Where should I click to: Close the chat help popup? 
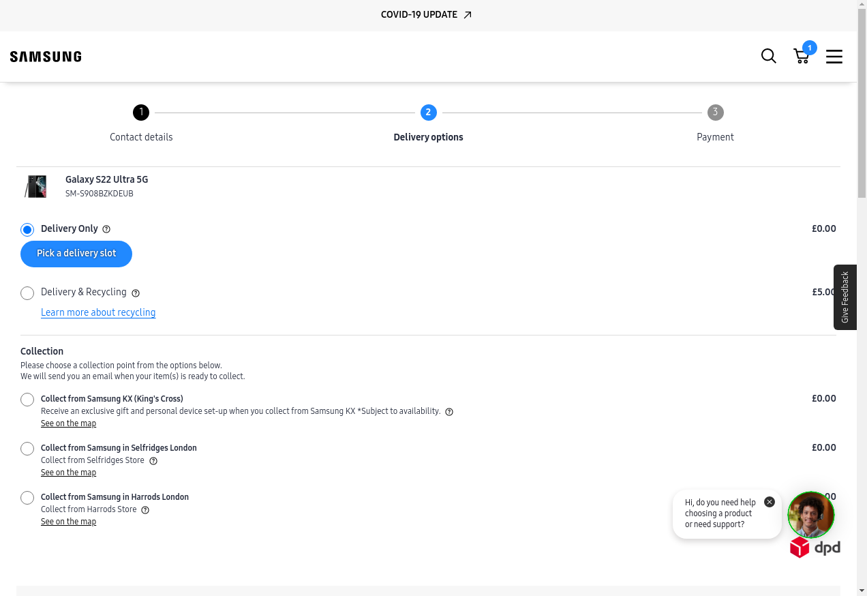(x=770, y=502)
